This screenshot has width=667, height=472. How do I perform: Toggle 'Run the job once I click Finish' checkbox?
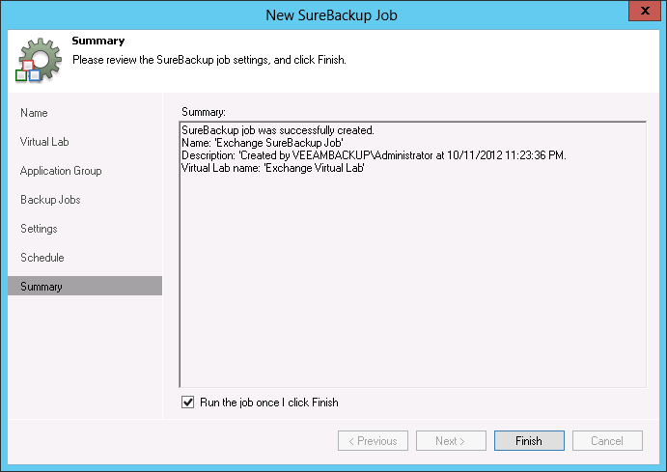pyautogui.click(x=187, y=403)
